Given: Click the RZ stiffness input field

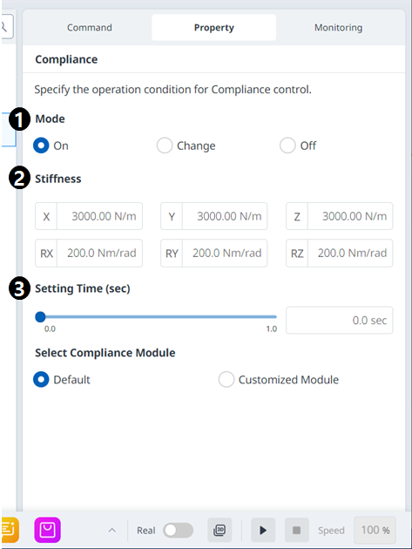Looking at the screenshot, I should [x=350, y=253].
